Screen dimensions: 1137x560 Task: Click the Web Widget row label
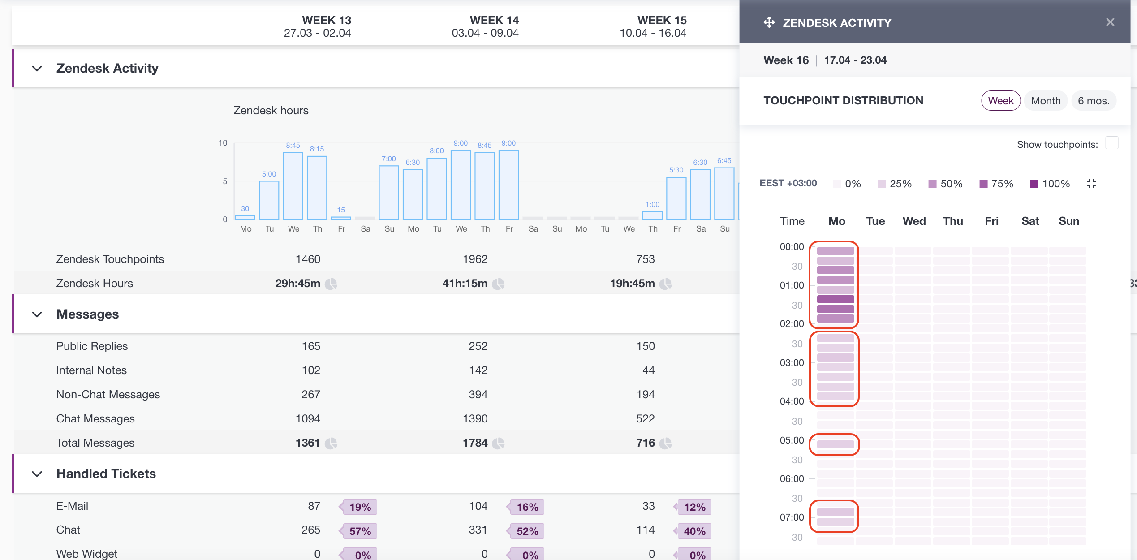[x=87, y=554]
